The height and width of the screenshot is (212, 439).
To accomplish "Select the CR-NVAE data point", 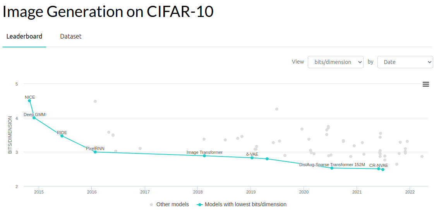I will pyautogui.click(x=379, y=169).
